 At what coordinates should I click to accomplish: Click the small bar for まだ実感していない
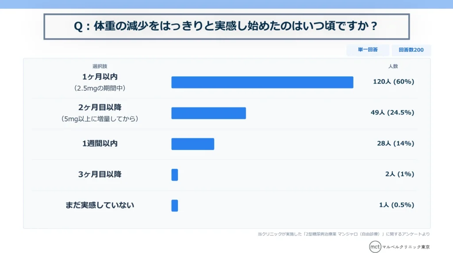[174, 206]
